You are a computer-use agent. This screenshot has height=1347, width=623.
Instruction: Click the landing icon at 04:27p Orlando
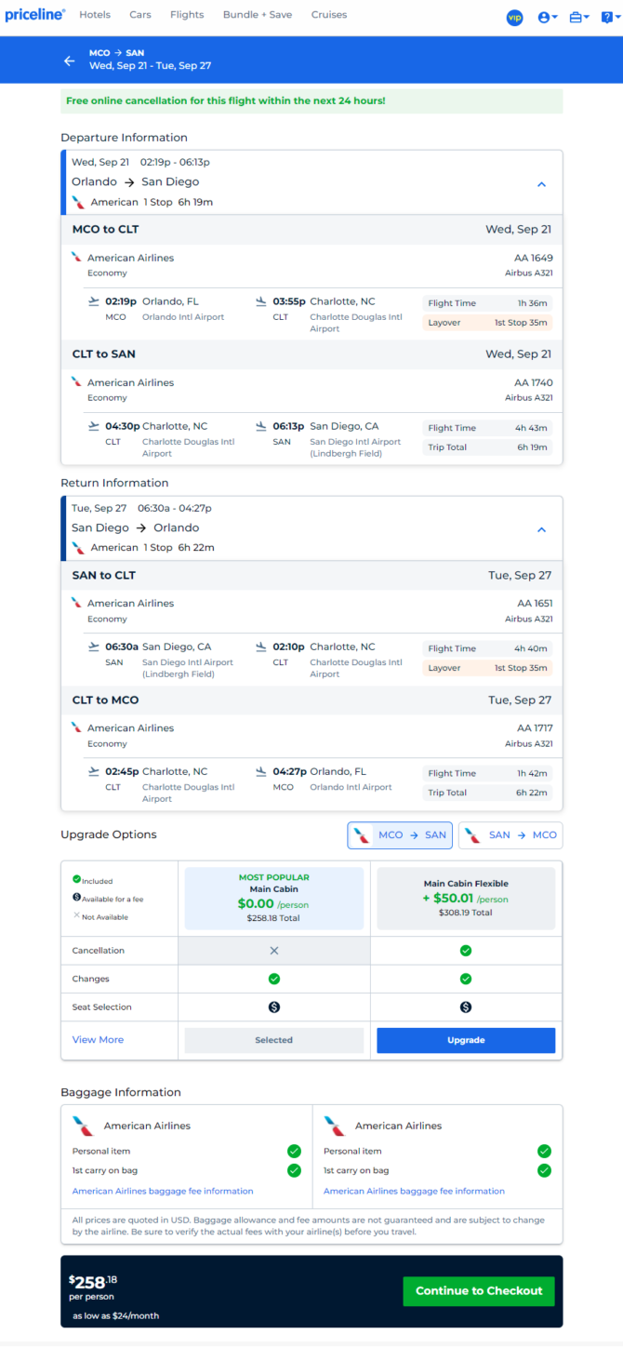[x=261, y=771]
